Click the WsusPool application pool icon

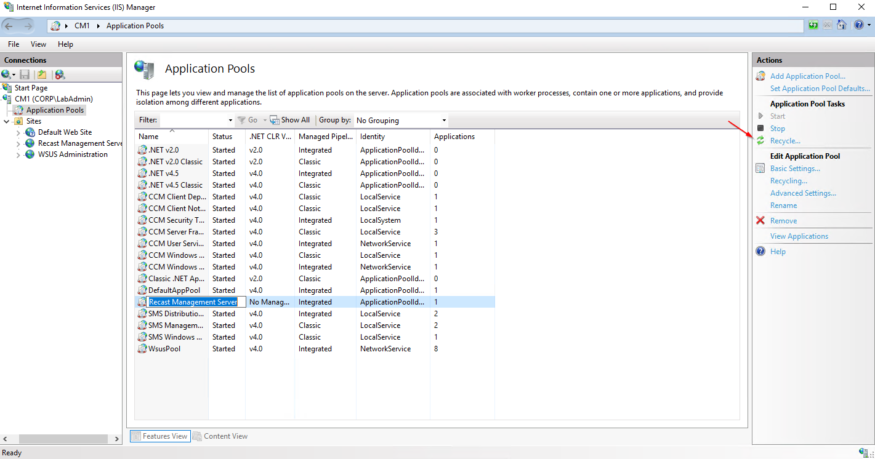point(143,349)
